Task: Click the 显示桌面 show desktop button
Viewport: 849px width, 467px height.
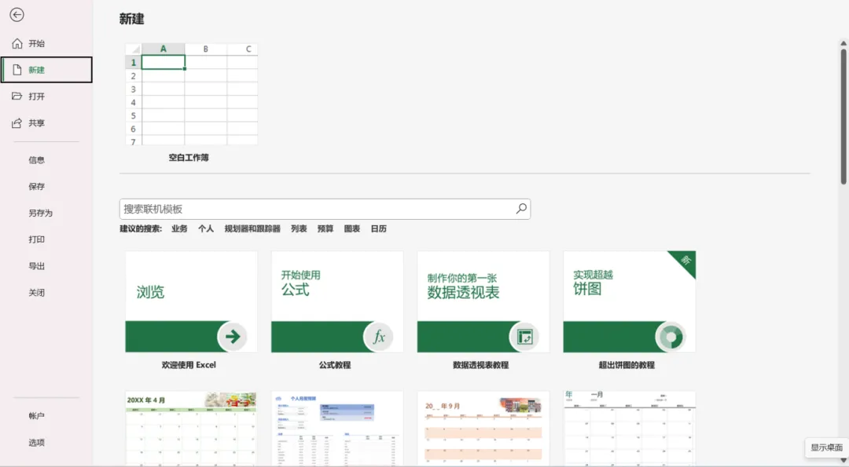Action: coord(827,447)
